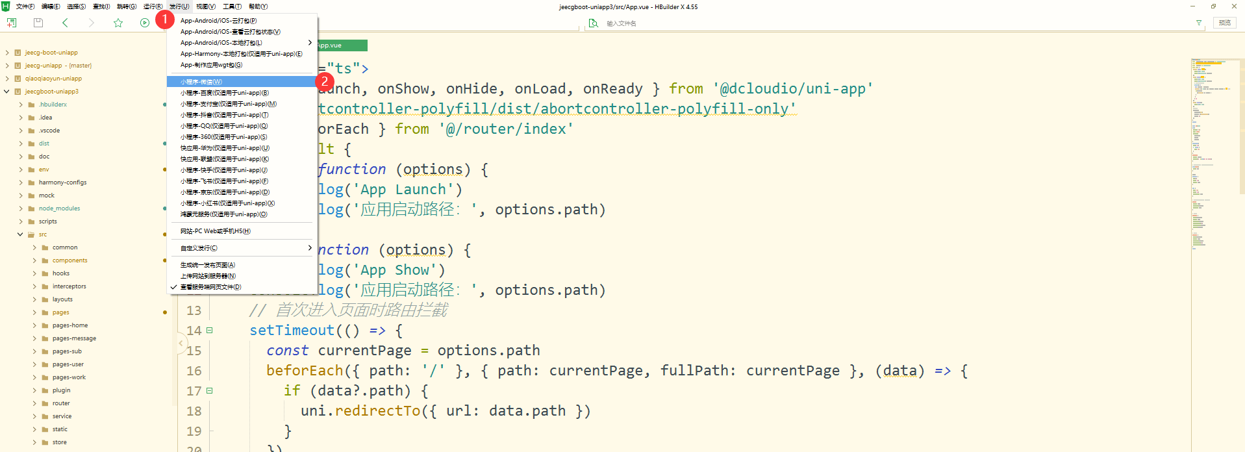Click the router folder icon
Viewport: 1245px width, 452px height.
[x=45, y=403]
